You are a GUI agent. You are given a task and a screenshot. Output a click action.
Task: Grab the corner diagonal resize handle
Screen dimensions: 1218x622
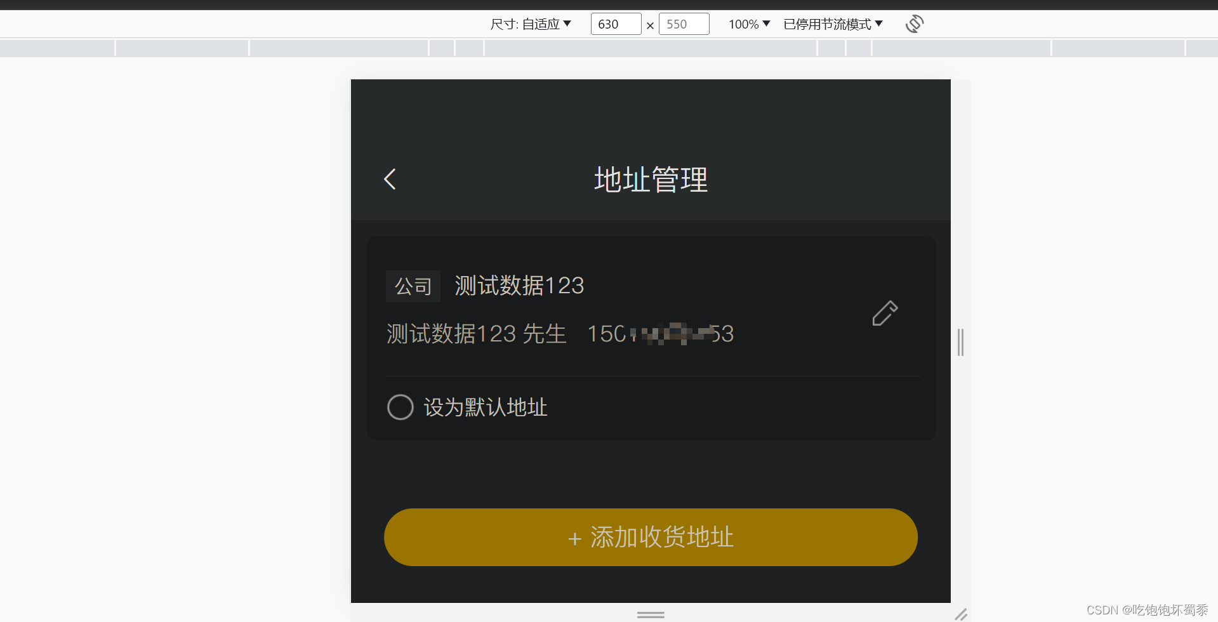point(961,614)
